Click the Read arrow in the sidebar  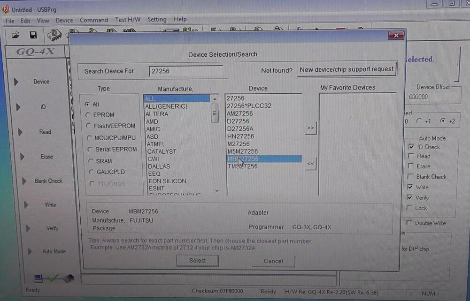click(x=20, y=132)
